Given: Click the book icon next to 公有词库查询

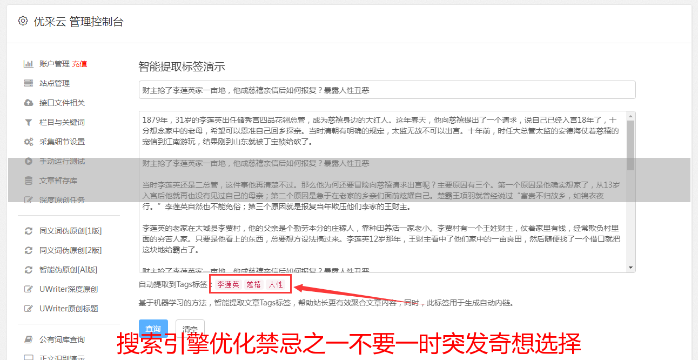Looking at the screenshot, I should pyautogui.click(x=29, y=339).
